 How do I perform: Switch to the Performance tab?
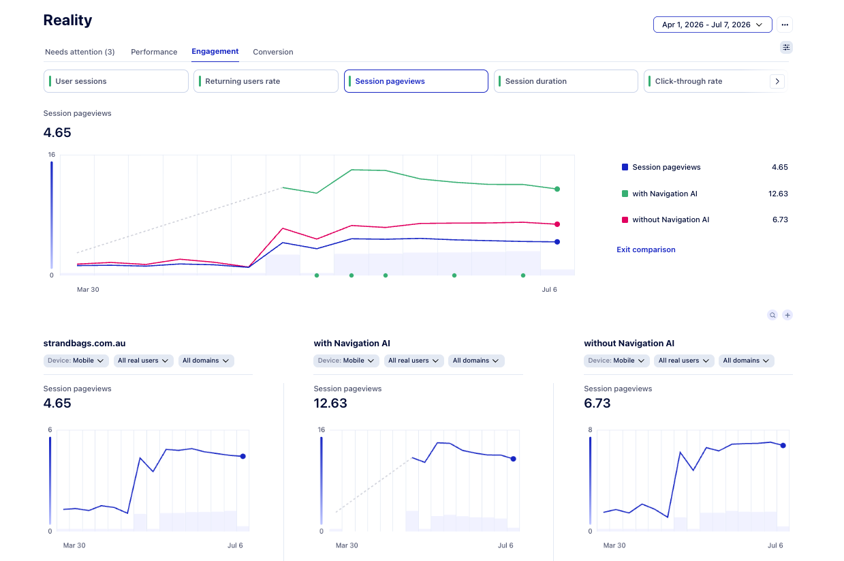tap(154, 52)
